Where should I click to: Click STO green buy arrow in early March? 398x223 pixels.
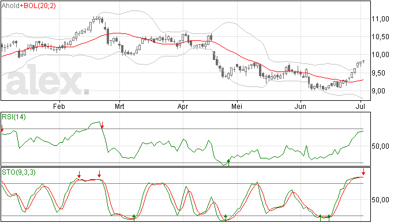134,218
